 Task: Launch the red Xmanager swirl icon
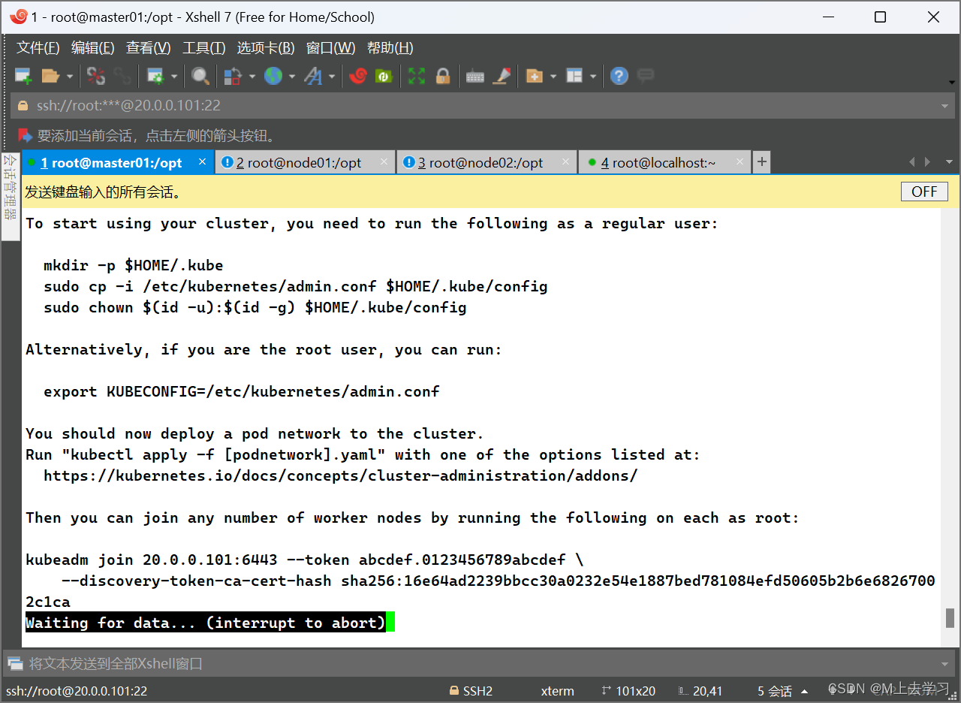point(358,76)
